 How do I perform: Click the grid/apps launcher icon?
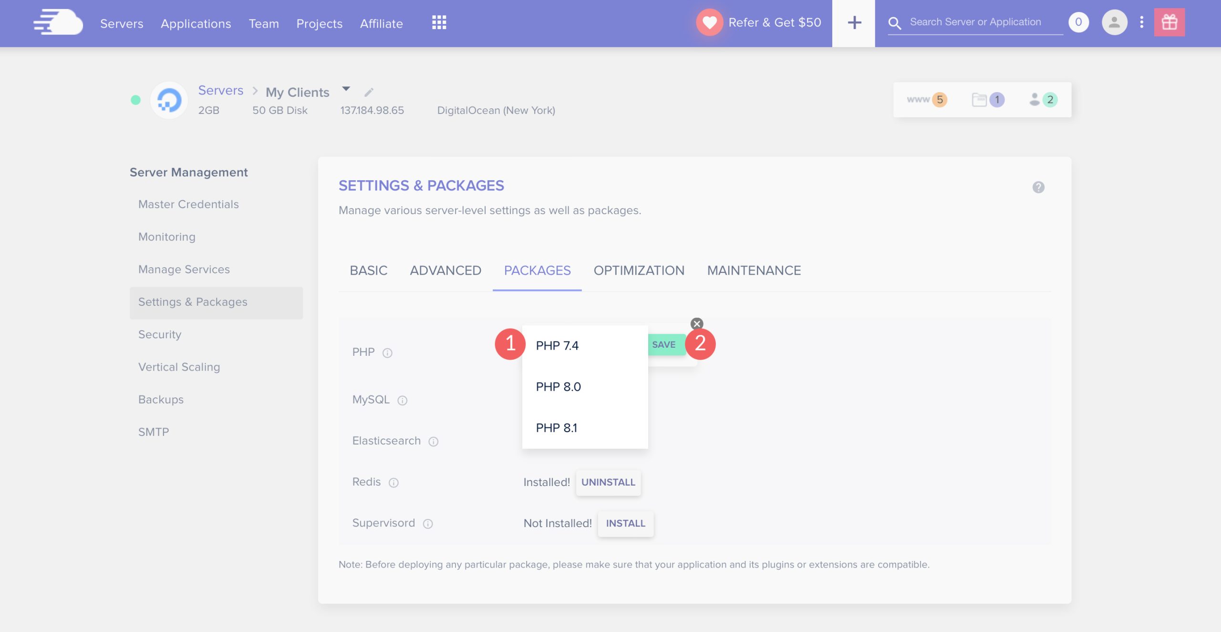pyautogui.click(x=439, y=22)
